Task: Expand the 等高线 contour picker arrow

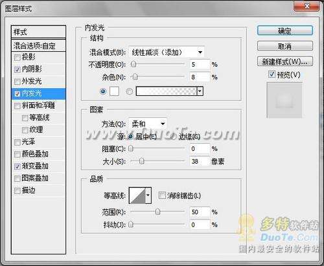Action: click(x=148, y=195)
